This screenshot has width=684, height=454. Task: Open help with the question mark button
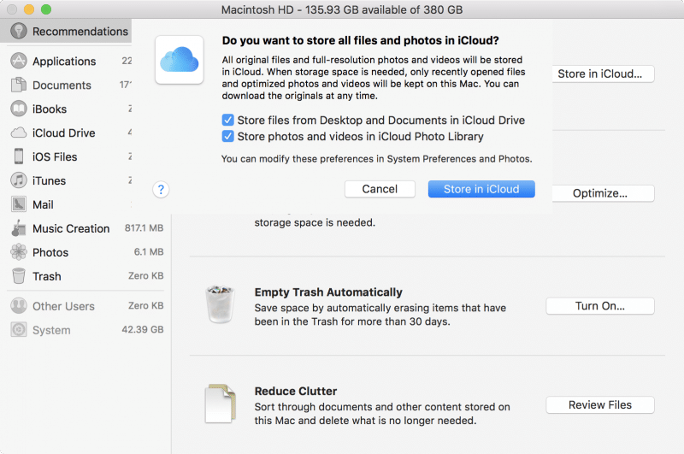161,189
